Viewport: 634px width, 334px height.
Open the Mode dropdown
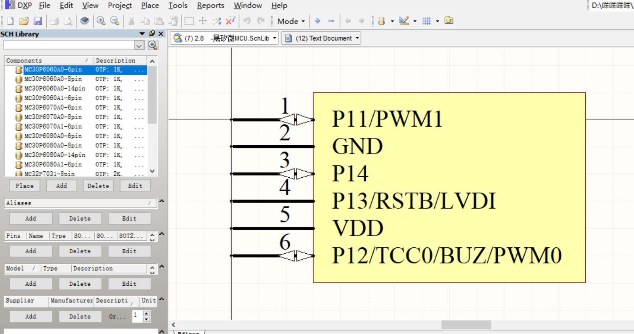click(x=291, y=21)
